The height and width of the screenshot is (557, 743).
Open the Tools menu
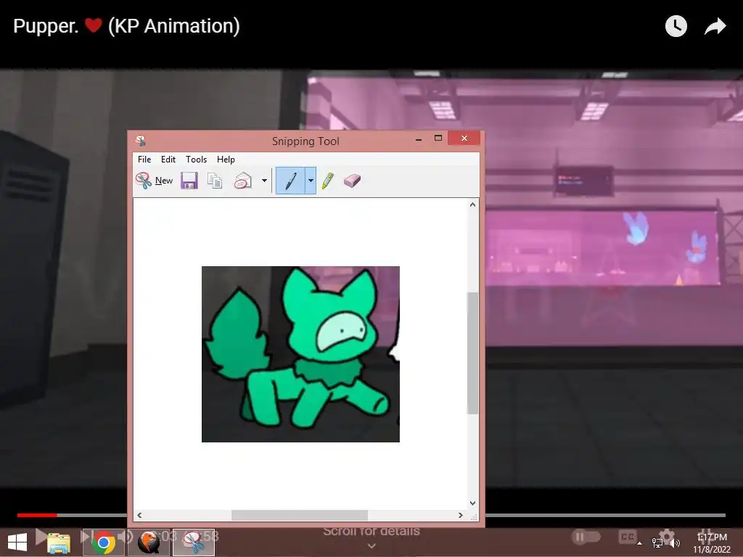pos(196,160)
